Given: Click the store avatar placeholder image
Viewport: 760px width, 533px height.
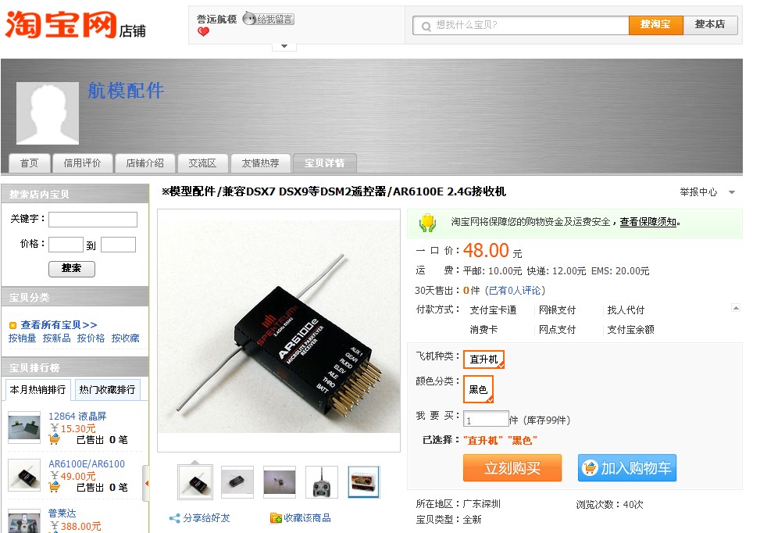Looking at the screenshot, I should coord(48,113).
